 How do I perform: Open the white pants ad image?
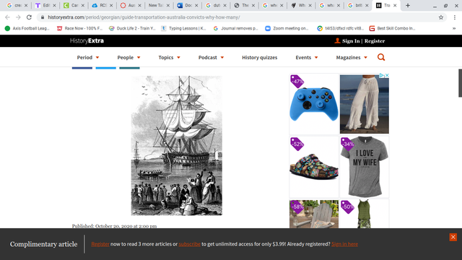tap(364, 104)
